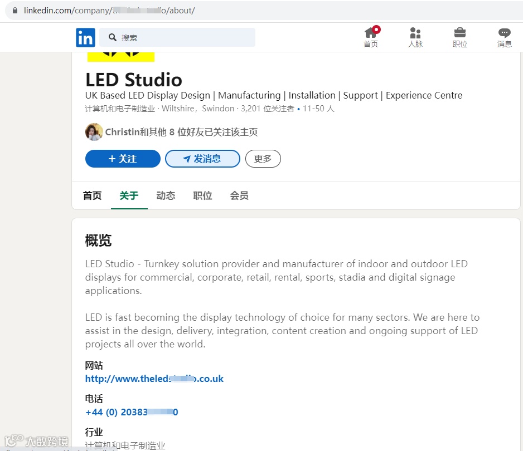Screen dimensions: 523x451
Task: Switch to the 动态 posts tab
Action: click(166, 195)
